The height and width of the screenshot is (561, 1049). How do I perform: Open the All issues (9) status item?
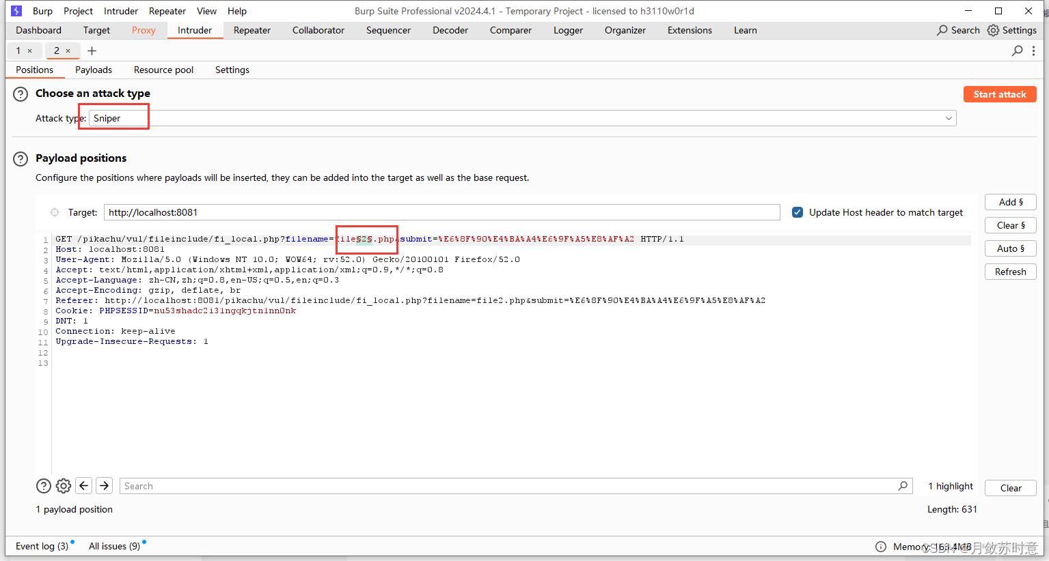115,546
